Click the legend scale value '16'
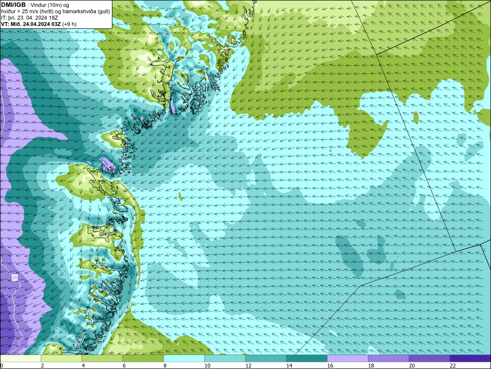Screen dimensions: 491x369 tap(330, 366)
